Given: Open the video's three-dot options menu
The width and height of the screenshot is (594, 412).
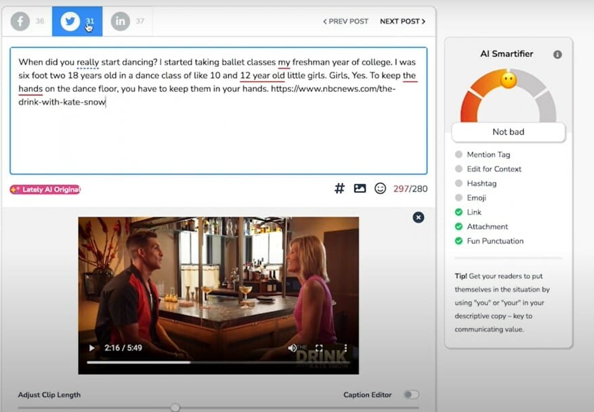Looking at the screenshot, I should pos(345,348).
